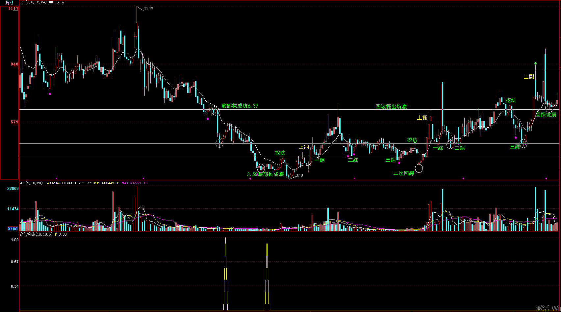Click the 430234.00 volume value
The height and width of the screenshot is (312, 561).
tap(56, 183)
